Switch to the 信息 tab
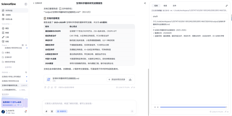The width and height of the screenshot is (232, 116). coord(165,5)
